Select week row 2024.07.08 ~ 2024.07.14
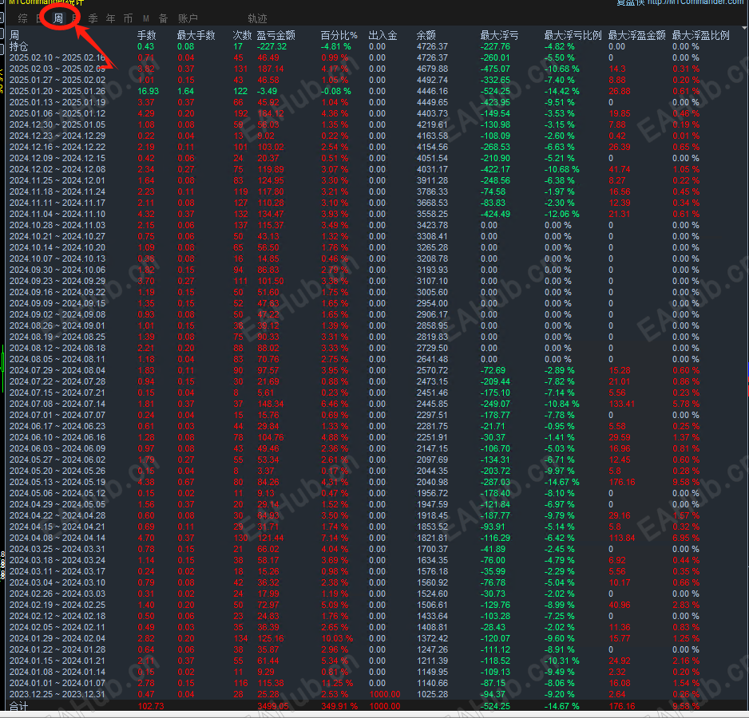This screenshot has width=749, height=718. pyautogui.click(x=57, y=404)
